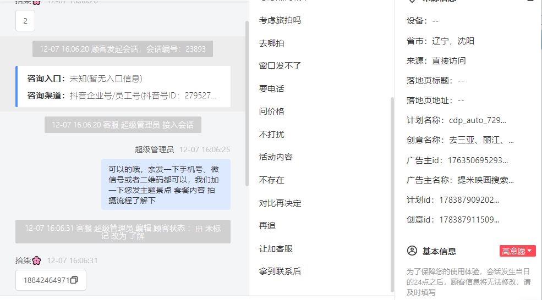
Task: Click the chat panel vertical scrollbar
Action: pyautogui.click(x=247, y=103)
